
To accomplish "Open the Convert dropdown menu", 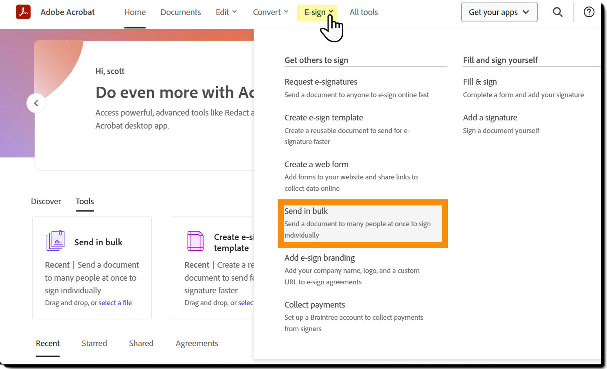I will pos(270,12).
